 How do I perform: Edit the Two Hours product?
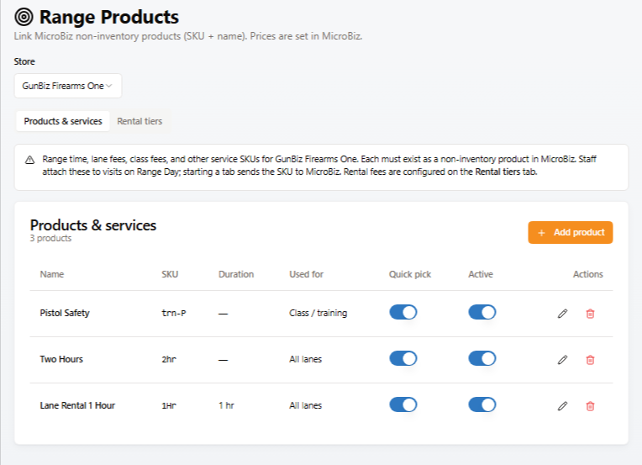(562, 360)
